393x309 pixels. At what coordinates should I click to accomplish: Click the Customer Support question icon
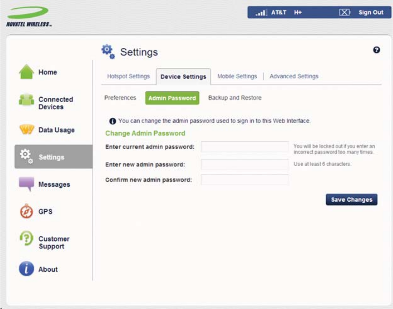point(26,238)
